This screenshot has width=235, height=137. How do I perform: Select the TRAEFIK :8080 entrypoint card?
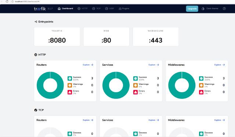click(57, 37)
